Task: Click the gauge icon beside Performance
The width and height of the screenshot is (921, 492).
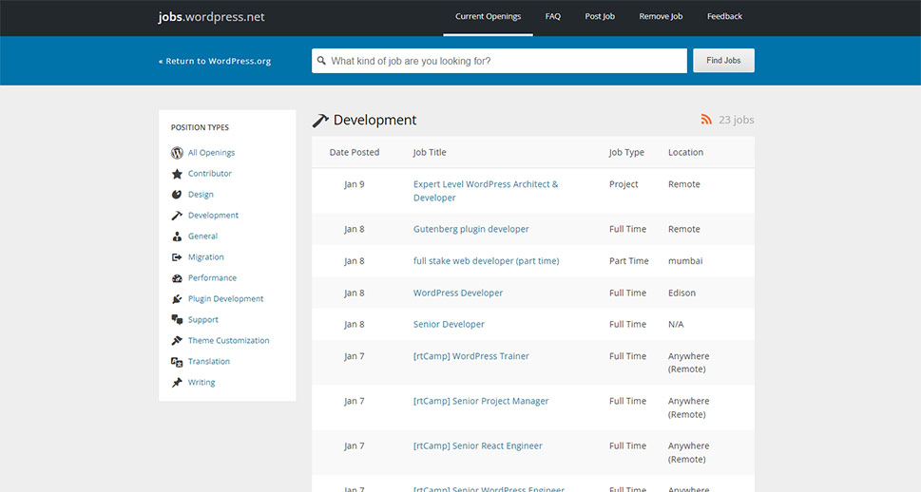Action: click(177, 278)
